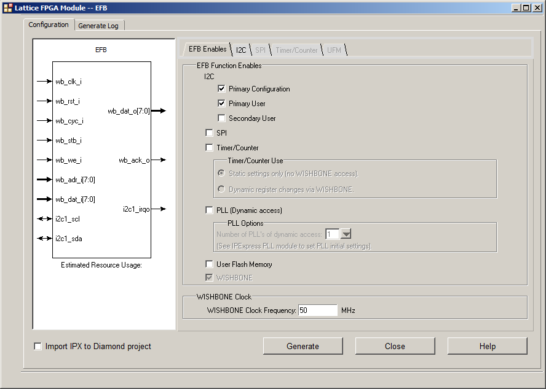This screenshot has height=389, width=546.
Task: Uncheck I2C Primary Configuration checkbox
Action: (x=221, y=88)
